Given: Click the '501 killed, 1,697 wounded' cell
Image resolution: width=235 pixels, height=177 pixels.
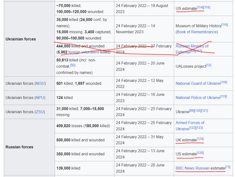Looking at the screenshot, I should (x=84, y=83).
